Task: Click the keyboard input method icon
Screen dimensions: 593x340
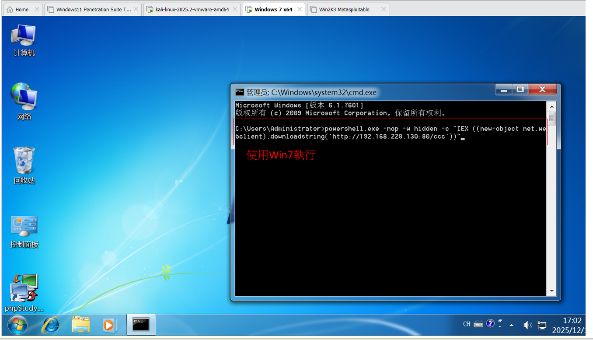Action: pos(478,324)
